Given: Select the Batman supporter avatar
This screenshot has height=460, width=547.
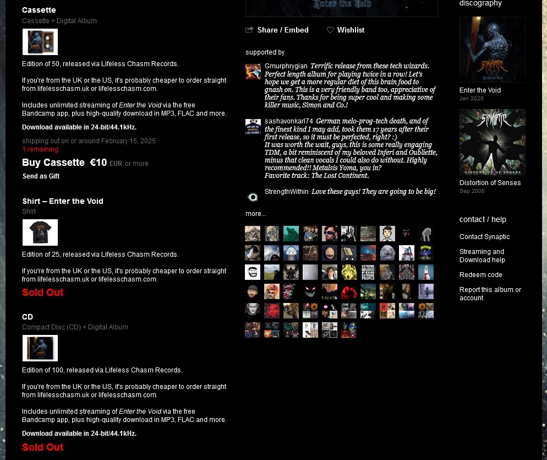Looking at the screenshot, I should [426, 252].
